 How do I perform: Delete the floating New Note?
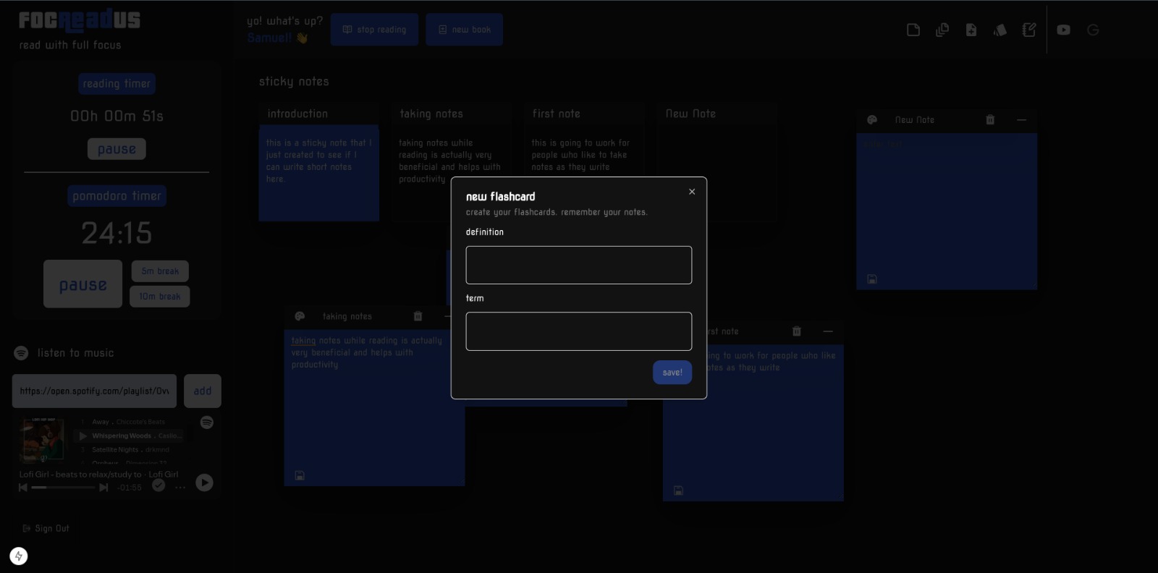pos(990,120)
